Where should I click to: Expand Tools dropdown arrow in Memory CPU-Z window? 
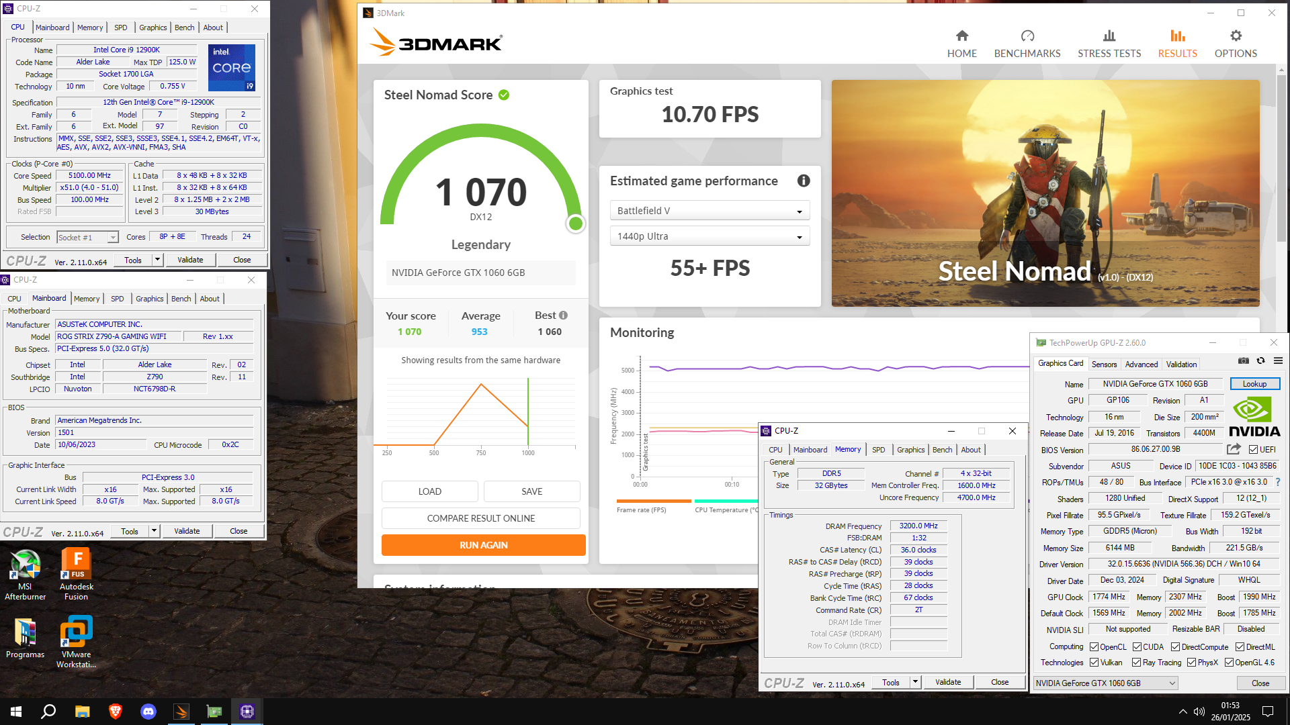[915, 682]
